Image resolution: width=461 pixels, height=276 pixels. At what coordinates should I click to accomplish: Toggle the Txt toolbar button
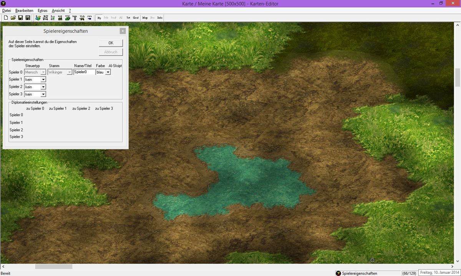[128, 18]
